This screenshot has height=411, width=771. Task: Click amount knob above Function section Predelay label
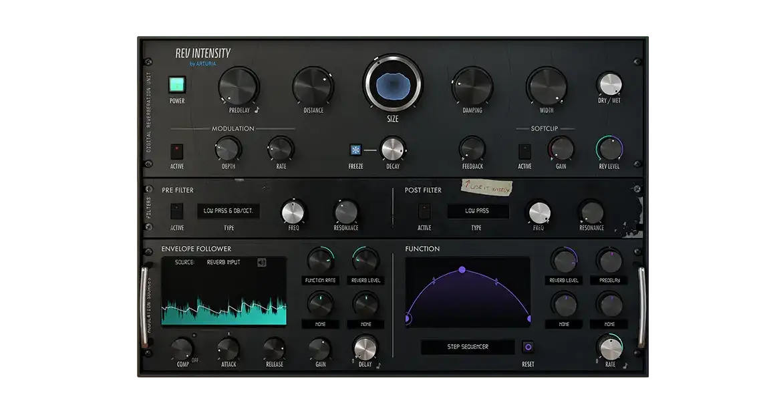(610, 261)
